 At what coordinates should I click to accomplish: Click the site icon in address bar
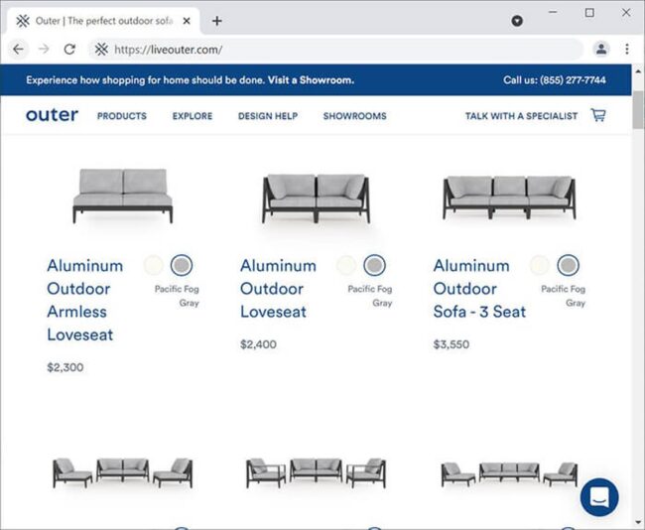click(101, 50)
